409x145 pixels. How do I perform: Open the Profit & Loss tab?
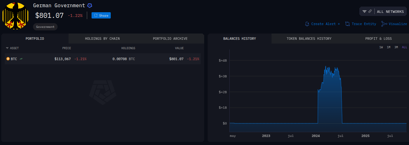[378, 39]
